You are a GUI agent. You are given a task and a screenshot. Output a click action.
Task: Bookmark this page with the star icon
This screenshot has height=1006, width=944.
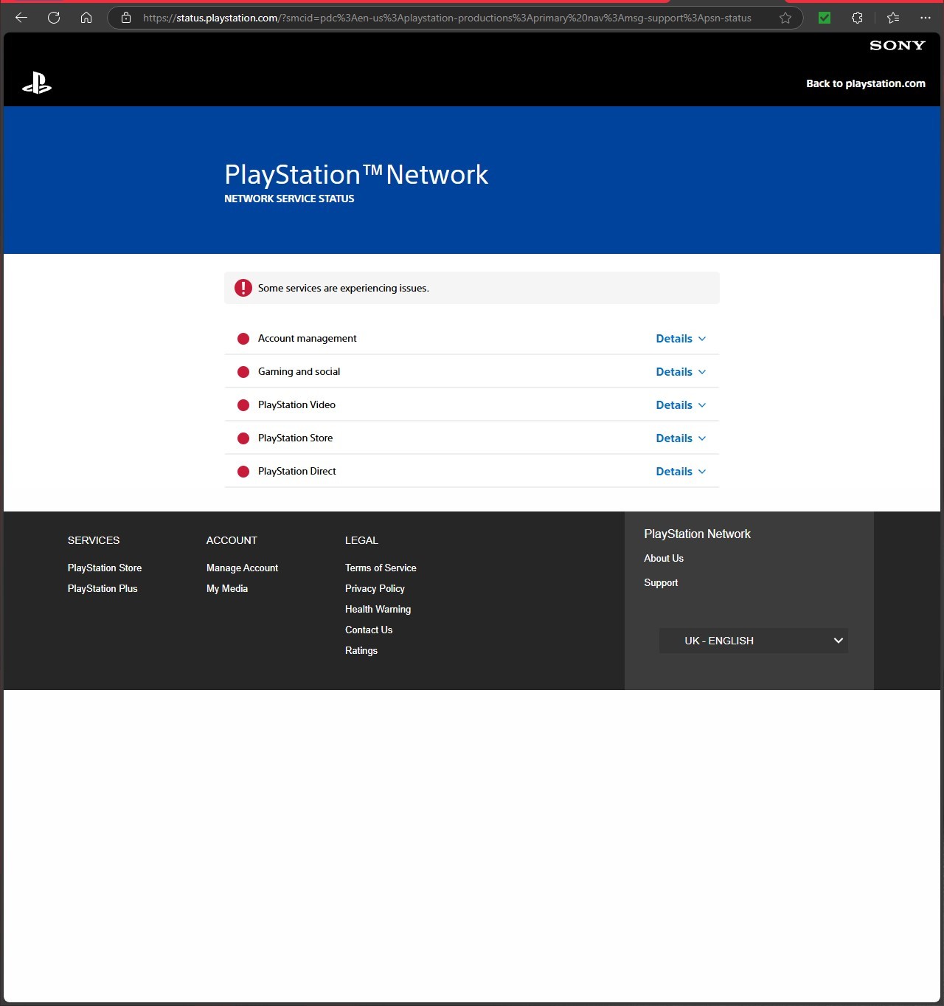[x=785, y=18]
